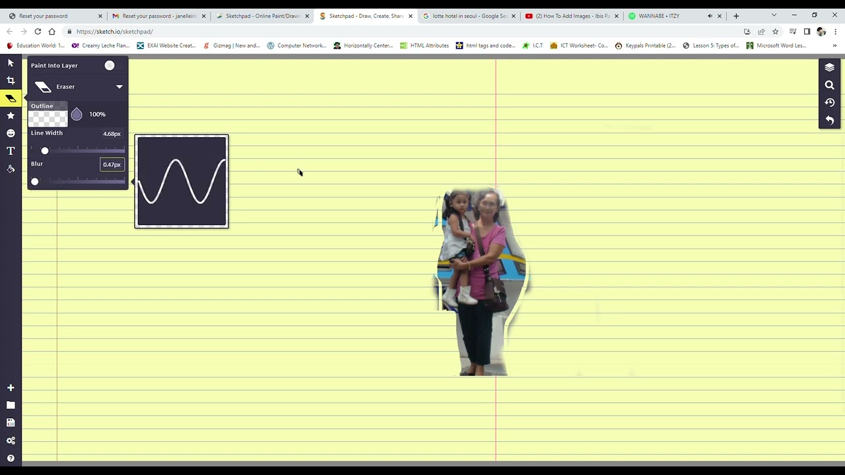Expand the Eraser brush type dropdown

click(x=119, y=86)
